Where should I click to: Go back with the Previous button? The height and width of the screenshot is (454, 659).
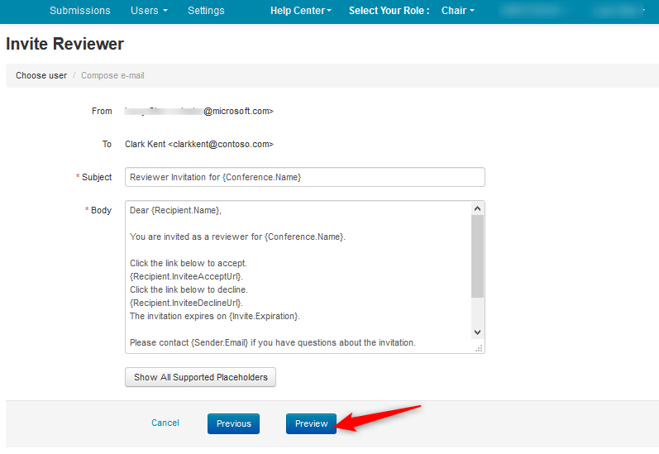click(233, 423)
